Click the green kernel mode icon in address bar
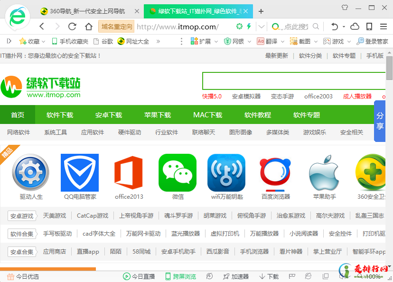 coord(239,26)
